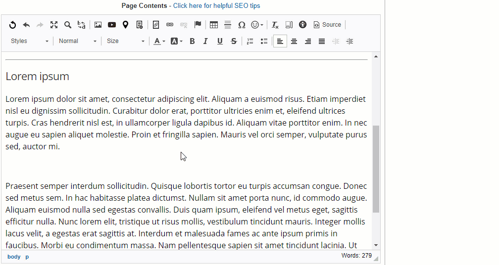Click the vertical scrollbar thumb
The width and height of the screenshot is (499, 265).
click(x=376, y=169)
